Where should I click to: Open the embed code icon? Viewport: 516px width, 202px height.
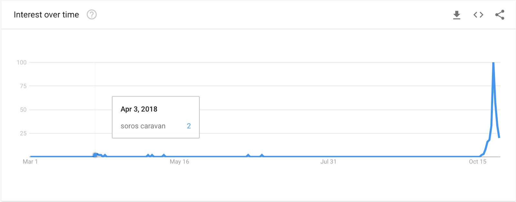tap(478, 15)
